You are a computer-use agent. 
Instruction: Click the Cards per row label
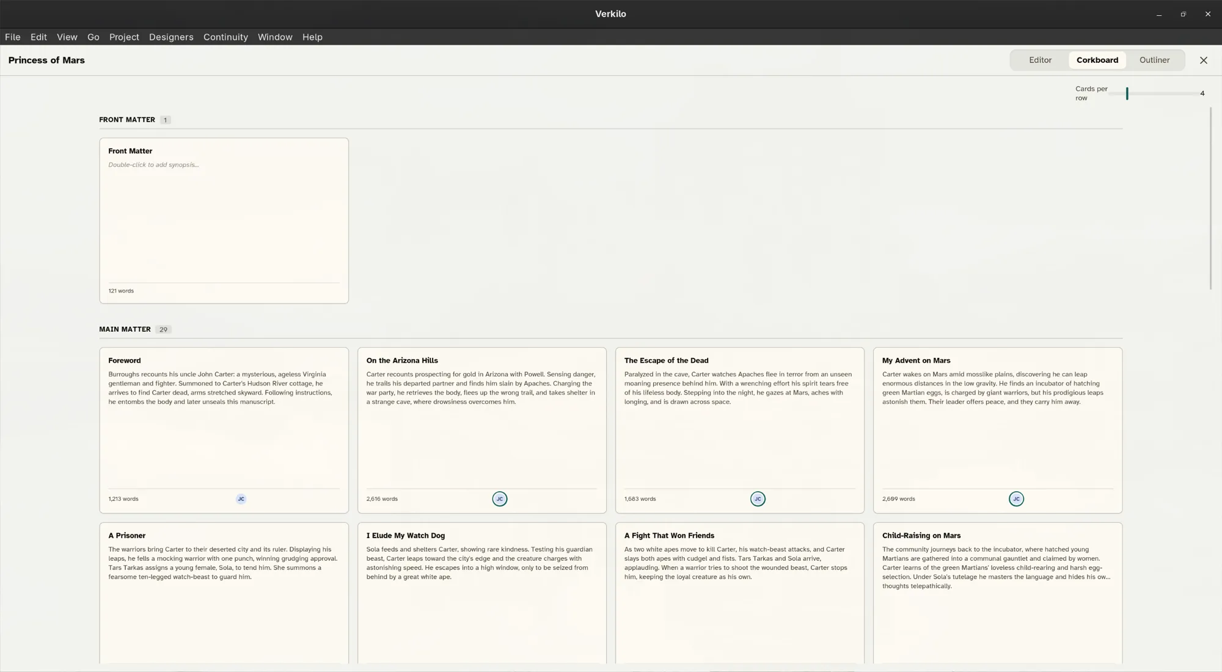point(1091,93)
